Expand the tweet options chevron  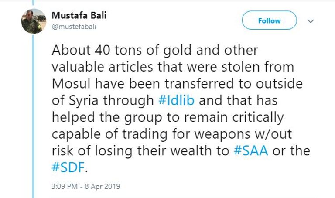point(311,21)
